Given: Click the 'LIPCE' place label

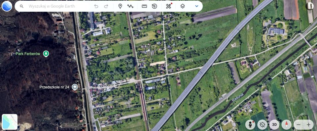Looking at the screenshot, I should coord(97,112).
